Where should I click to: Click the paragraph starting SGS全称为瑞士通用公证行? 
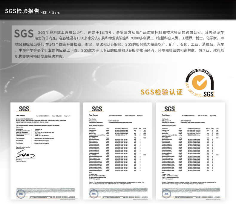pos(119,44)
